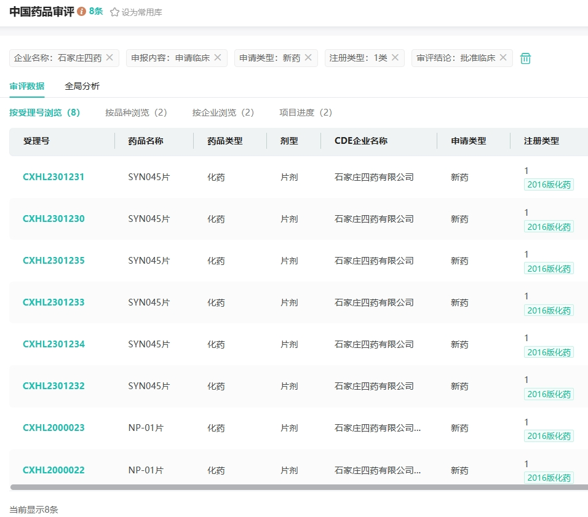This screenshot has height=517, width=588.
Task: Switch to 按企业浏览 view
Action: [223, 112]
